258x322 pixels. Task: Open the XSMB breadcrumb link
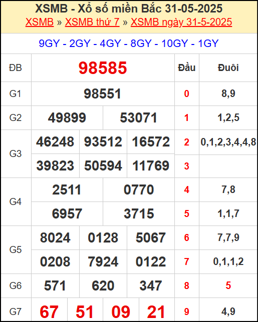[40, 22]
